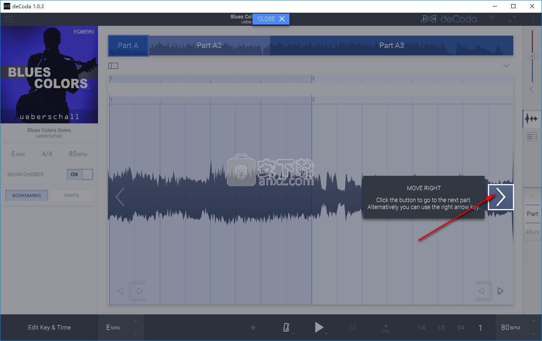This screenshot has width=542, height=341.
Task: Click the 4/4 time signature value
Action: tap(47, 154)
